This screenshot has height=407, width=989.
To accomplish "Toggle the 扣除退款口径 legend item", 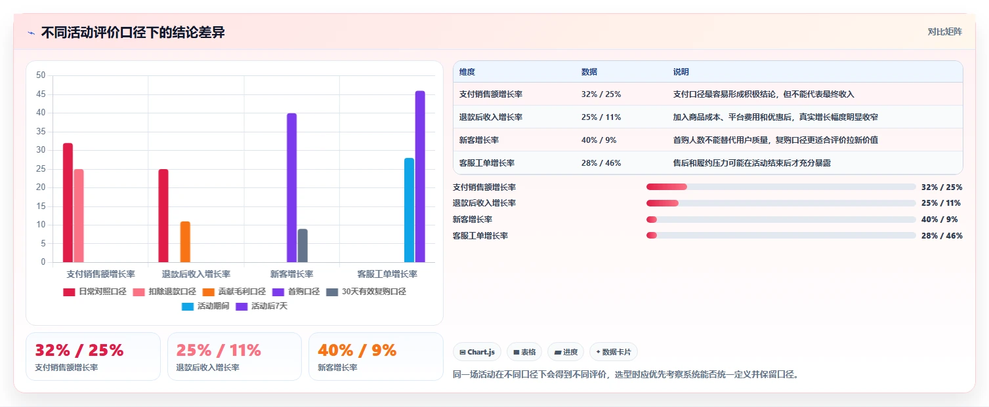I will point(164,292).
